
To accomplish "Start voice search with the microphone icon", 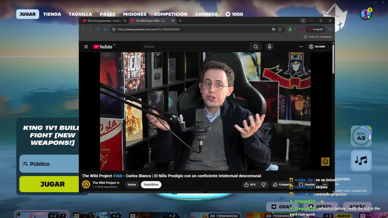I will tap(269, 47).
